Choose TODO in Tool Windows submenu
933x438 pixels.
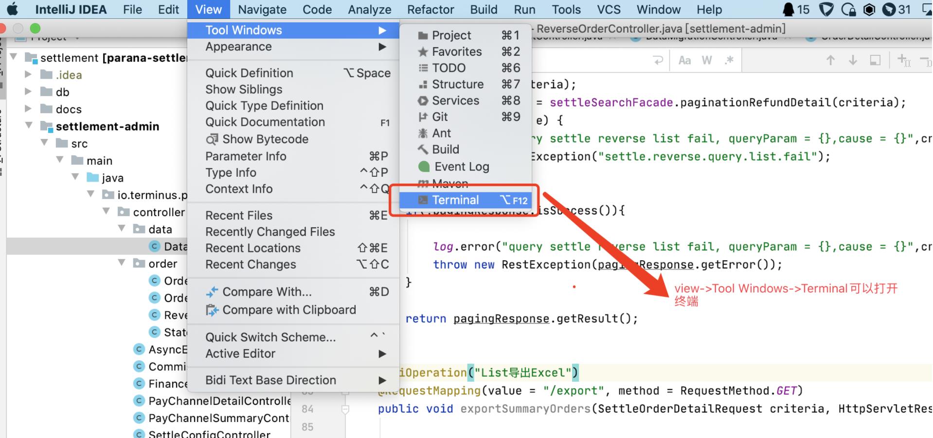466,68
